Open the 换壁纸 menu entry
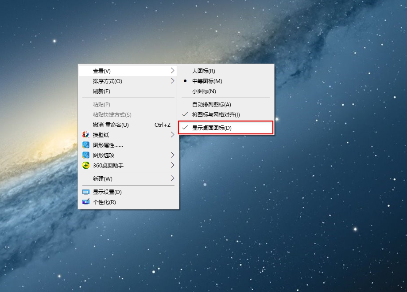Image resolution: width=407 pixels, height=292 pixels. pos(128,135)
